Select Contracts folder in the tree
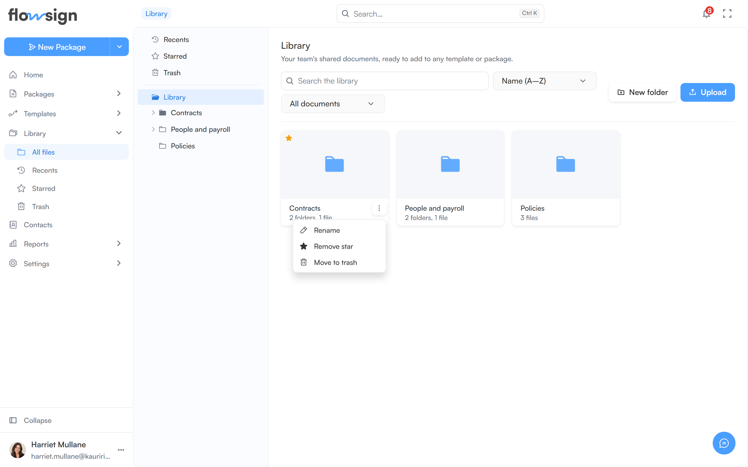748x467 pixels. click(x=186, y=113)
